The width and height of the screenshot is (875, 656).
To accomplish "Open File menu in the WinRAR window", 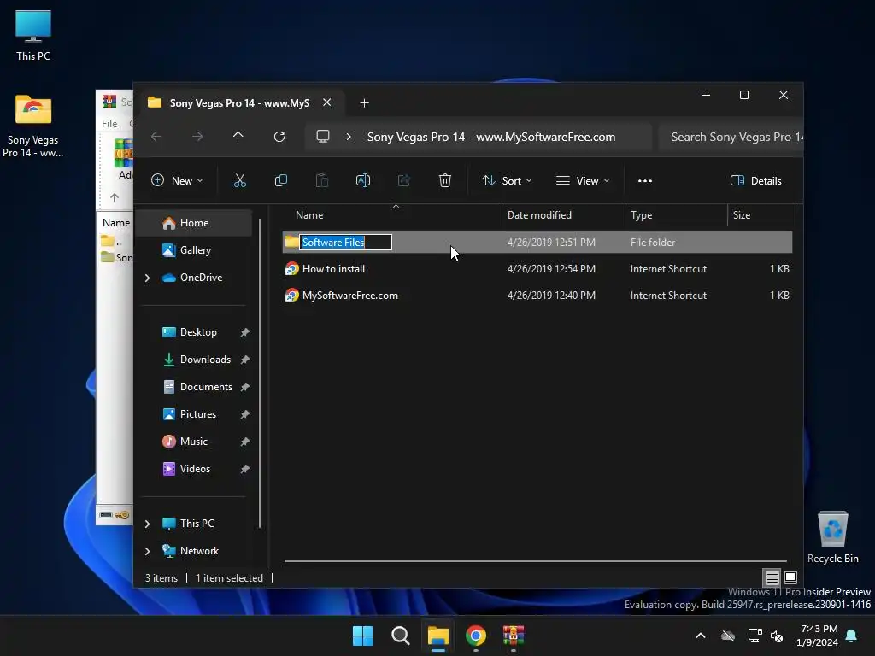I will (109, 124).
